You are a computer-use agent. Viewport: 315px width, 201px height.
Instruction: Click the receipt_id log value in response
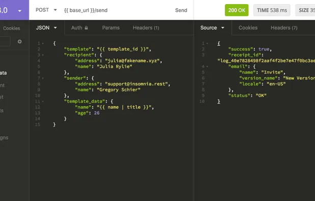[266, 61]
